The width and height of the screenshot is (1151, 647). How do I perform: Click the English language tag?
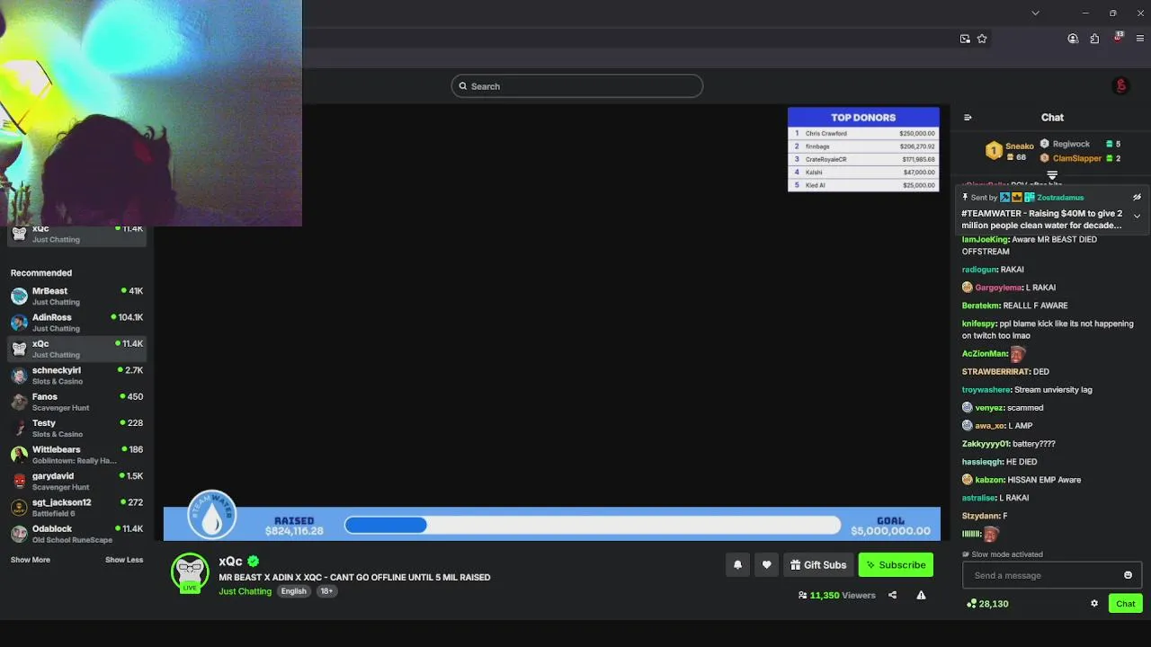tap(293, 591)
